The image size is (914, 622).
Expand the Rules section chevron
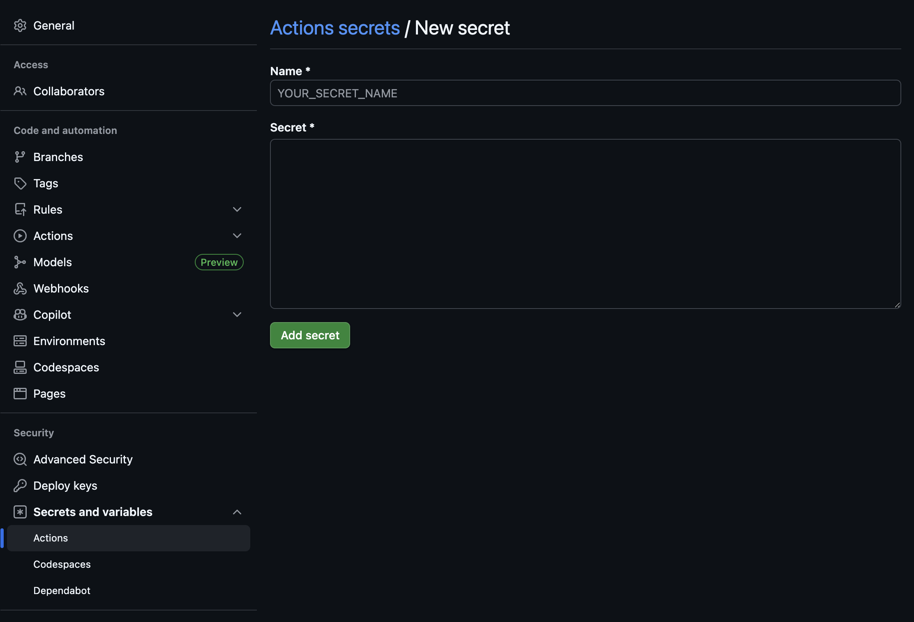click(237, 210)
